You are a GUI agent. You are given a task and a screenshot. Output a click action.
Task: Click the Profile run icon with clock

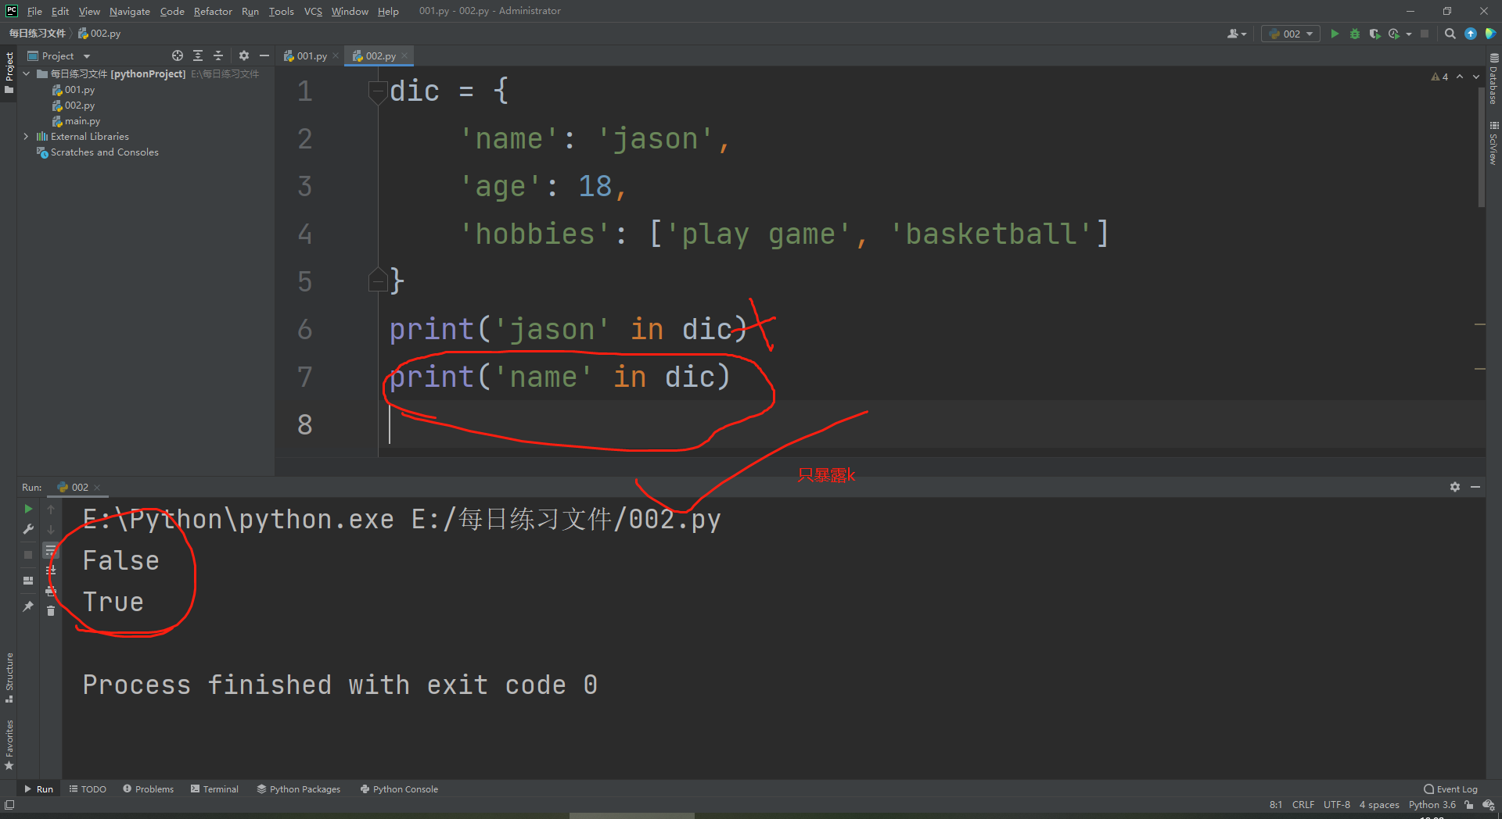coord(1394,34)
